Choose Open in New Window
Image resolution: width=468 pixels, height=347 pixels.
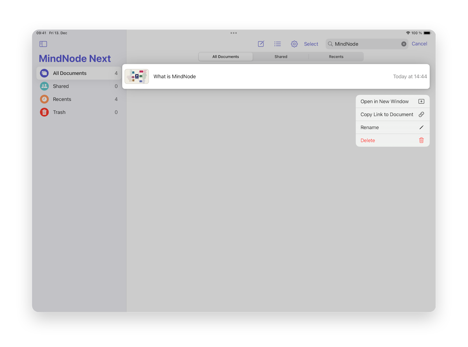(x=392, y=101)
